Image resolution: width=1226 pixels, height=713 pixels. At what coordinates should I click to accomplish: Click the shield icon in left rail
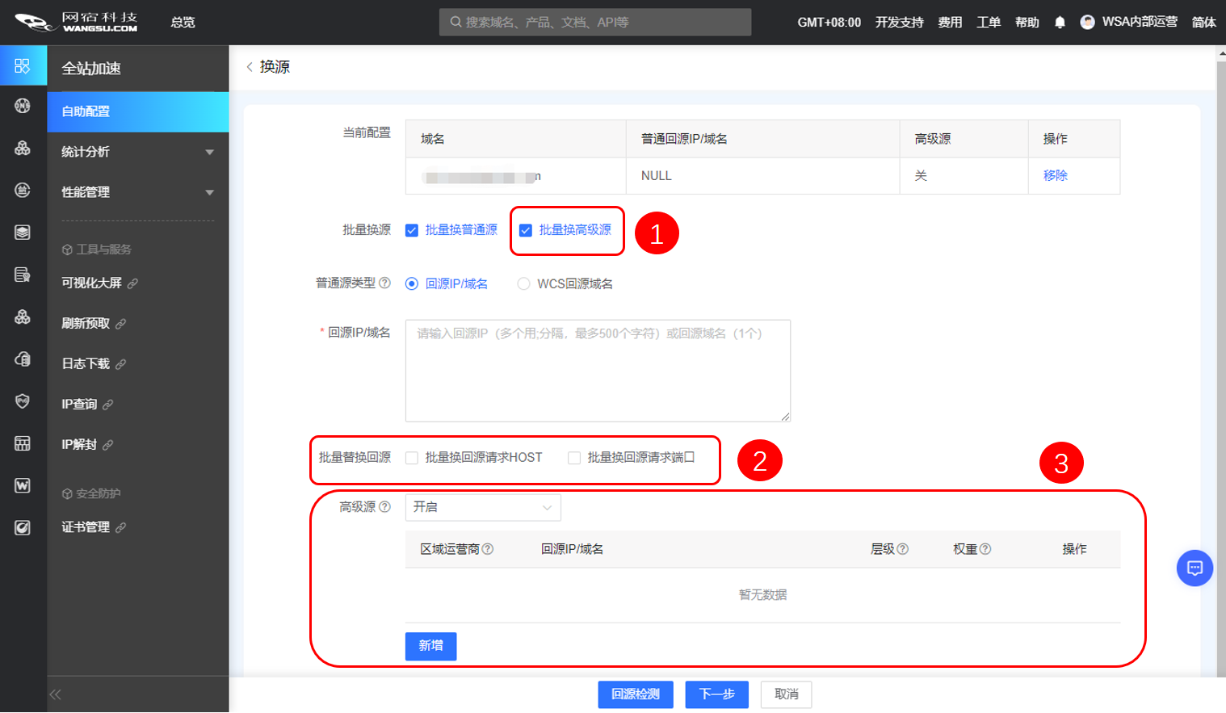click(23, 401)
